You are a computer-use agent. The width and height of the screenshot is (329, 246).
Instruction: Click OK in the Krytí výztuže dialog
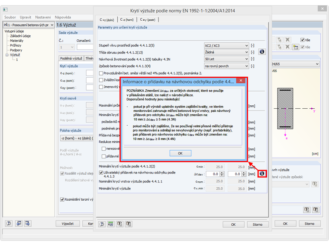coord(233,224)
